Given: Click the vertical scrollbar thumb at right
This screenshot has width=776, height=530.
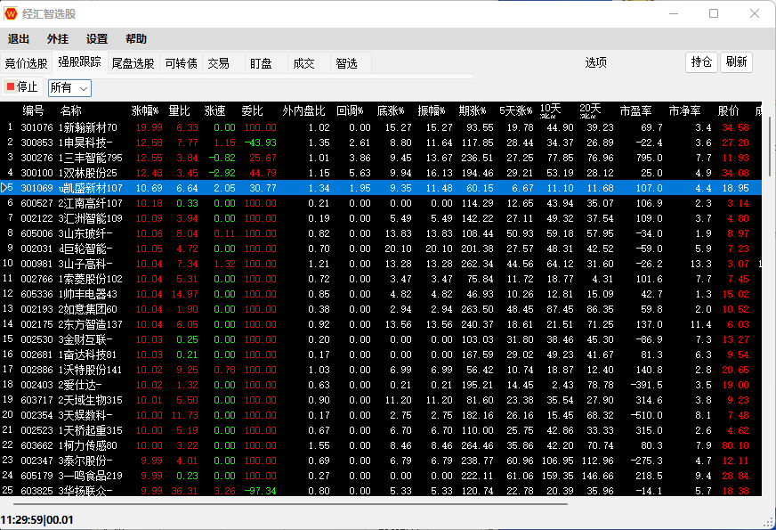Looking at the screenshot, I should click(769, 145).
